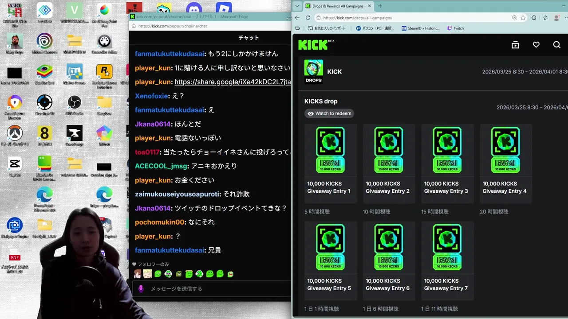Open Rockstar Games Launcher shortcut
The image size is (568, 319).
pos(104,76)
